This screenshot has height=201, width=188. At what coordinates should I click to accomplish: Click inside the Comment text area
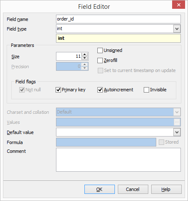coord(118,160)
